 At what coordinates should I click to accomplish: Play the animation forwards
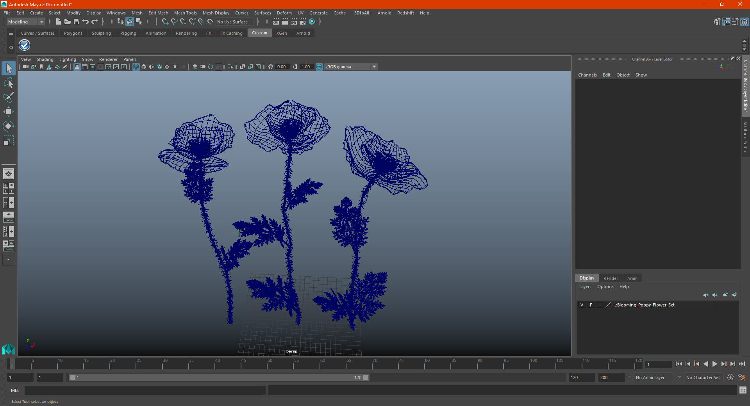(714, 364)
